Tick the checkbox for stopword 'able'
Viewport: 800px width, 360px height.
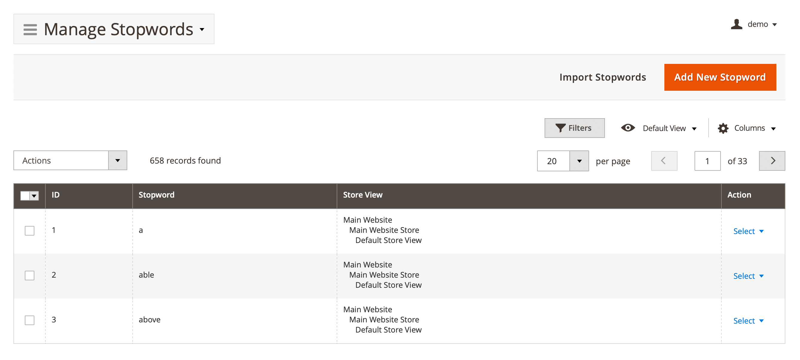pyautogui.click(x=30, y=275)
